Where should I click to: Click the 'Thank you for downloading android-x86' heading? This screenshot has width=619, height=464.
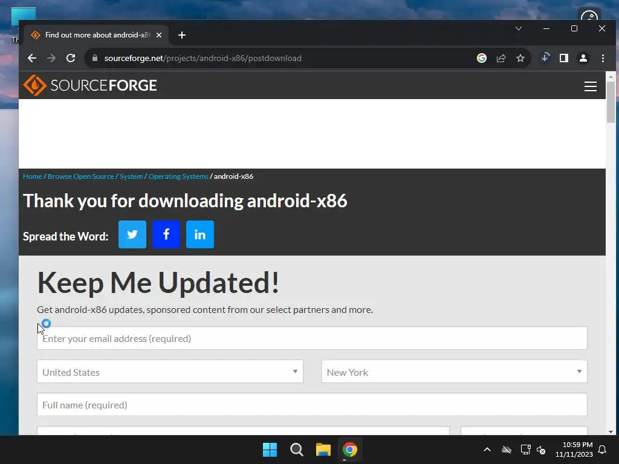[x=185, y=201]
